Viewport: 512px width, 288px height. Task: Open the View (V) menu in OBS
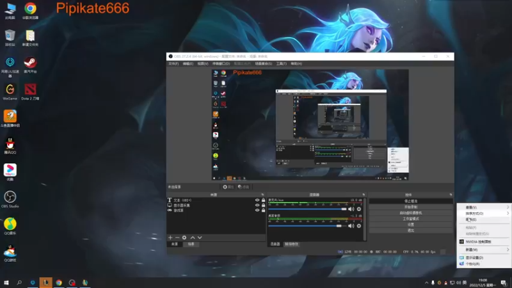coord(203,63)
